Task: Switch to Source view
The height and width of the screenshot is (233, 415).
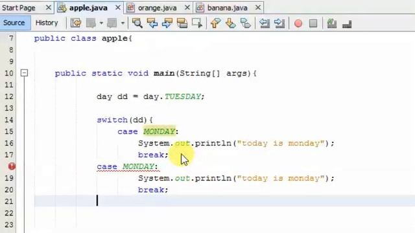Action: 14,23
